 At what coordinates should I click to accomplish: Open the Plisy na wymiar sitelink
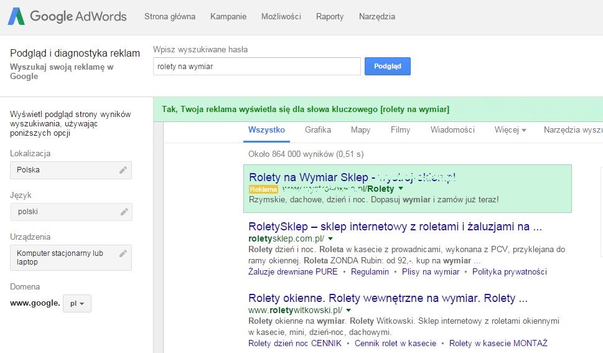click(x=431, y=272)
